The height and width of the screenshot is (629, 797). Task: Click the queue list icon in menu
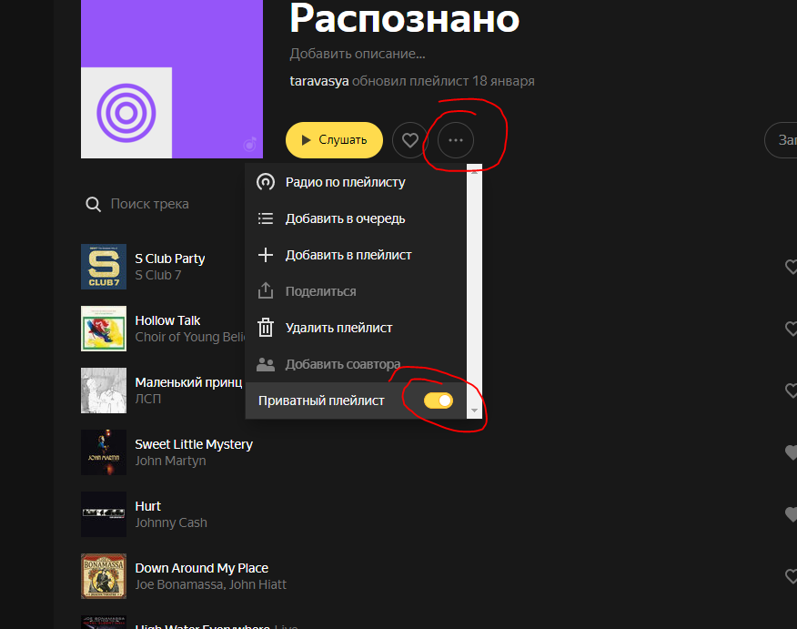(x=266, y=218)
